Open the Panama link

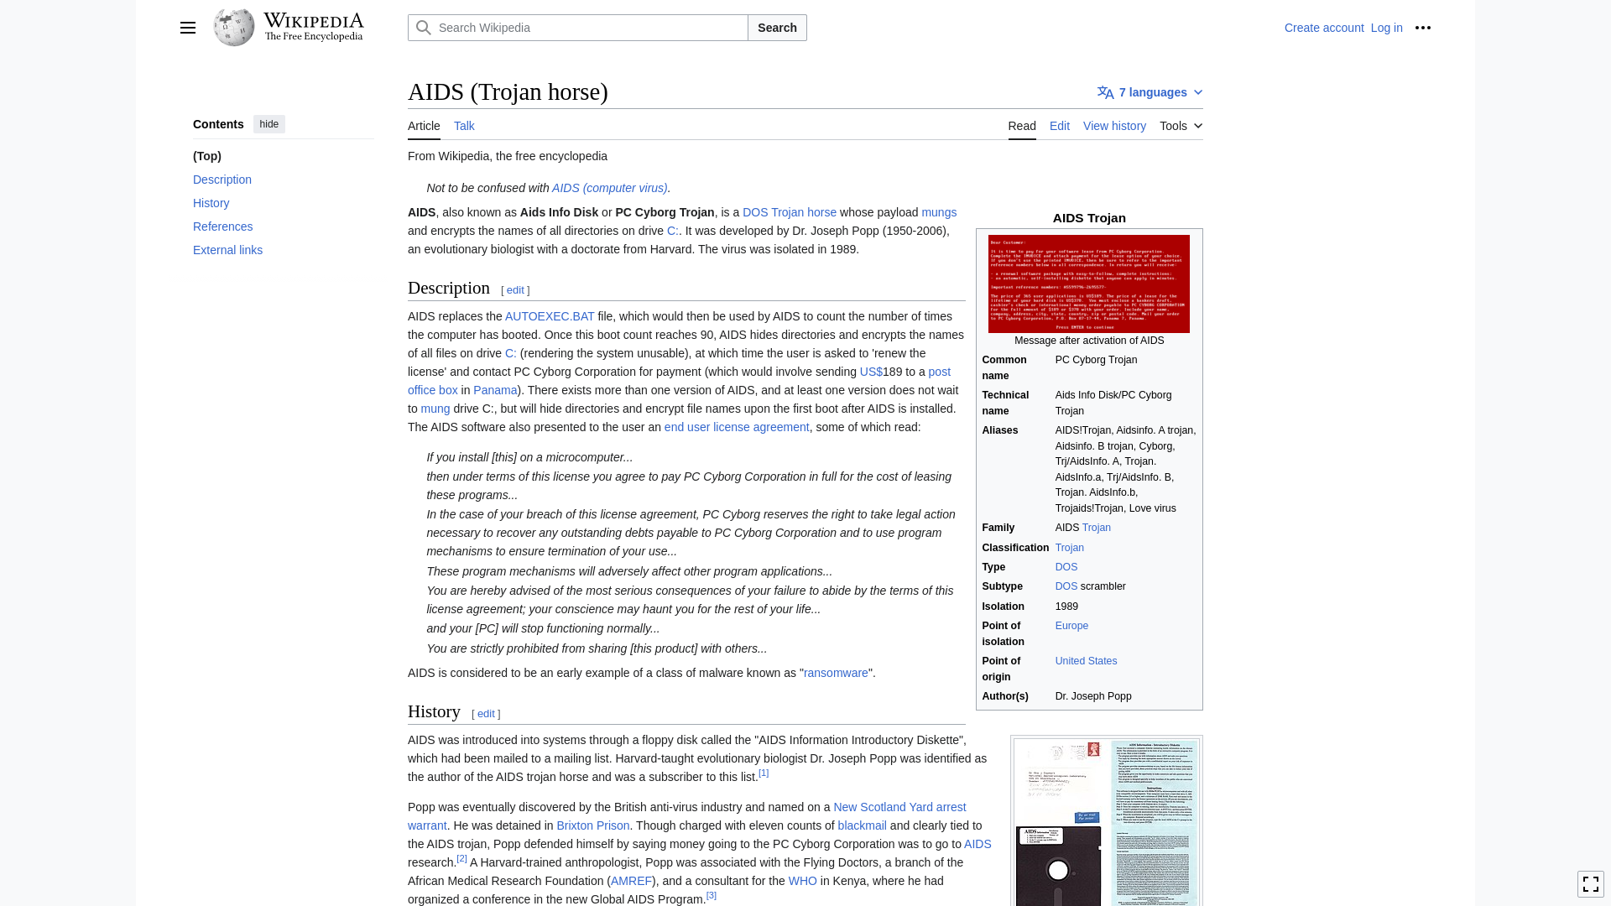coord(495,390)
